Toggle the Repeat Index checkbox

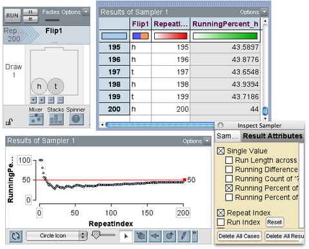[x=221, y=213]
